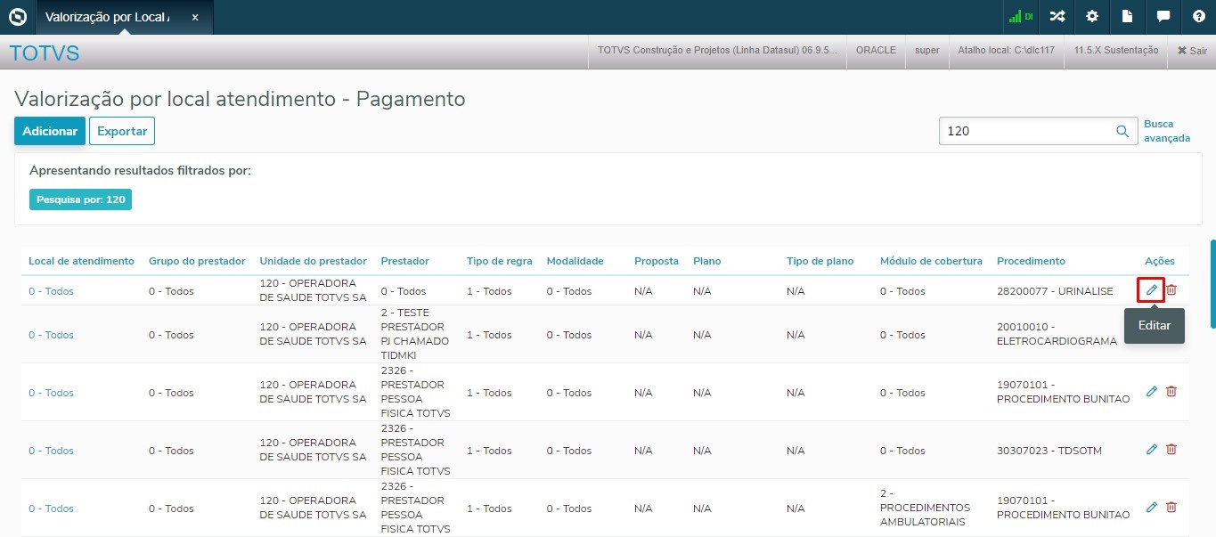Screen dimensions: 1216x537
Task: Click the Atalho local C:\dlc117 label
Action: coord(1006,51)
